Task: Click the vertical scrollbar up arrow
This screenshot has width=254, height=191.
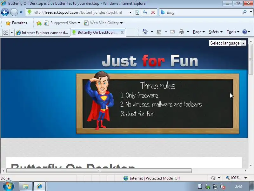Action: pos(251,41)
